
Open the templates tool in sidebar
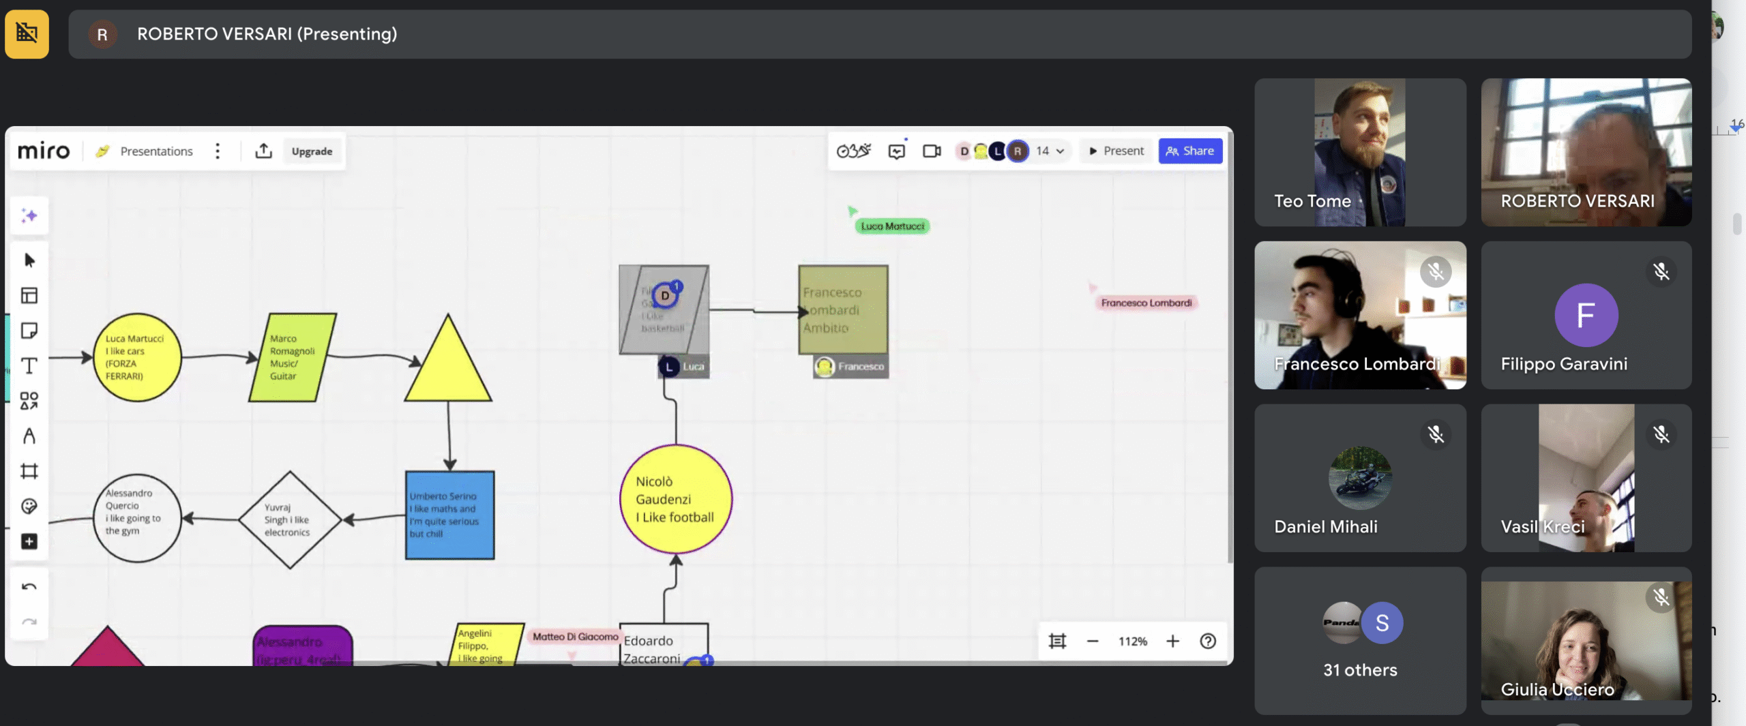click(29, 295)
